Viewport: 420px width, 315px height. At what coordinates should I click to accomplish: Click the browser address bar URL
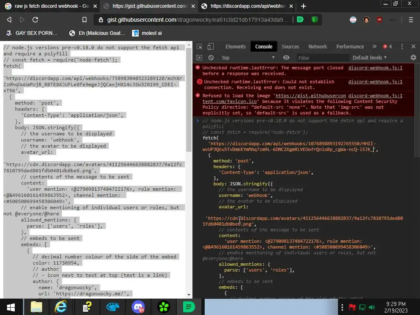click(198, 20)
